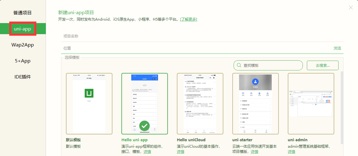Select the uni-app project type
358x156 pixels.
pyautogui.click(x=22, y=29)
